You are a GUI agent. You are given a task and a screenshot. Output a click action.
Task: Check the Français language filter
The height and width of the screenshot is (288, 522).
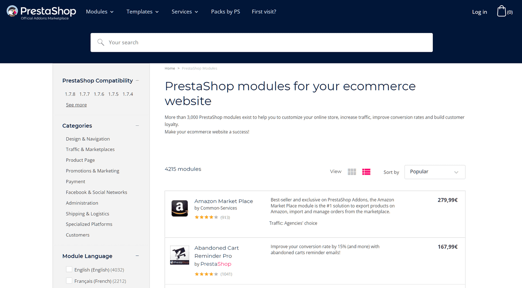coord(69,281)
